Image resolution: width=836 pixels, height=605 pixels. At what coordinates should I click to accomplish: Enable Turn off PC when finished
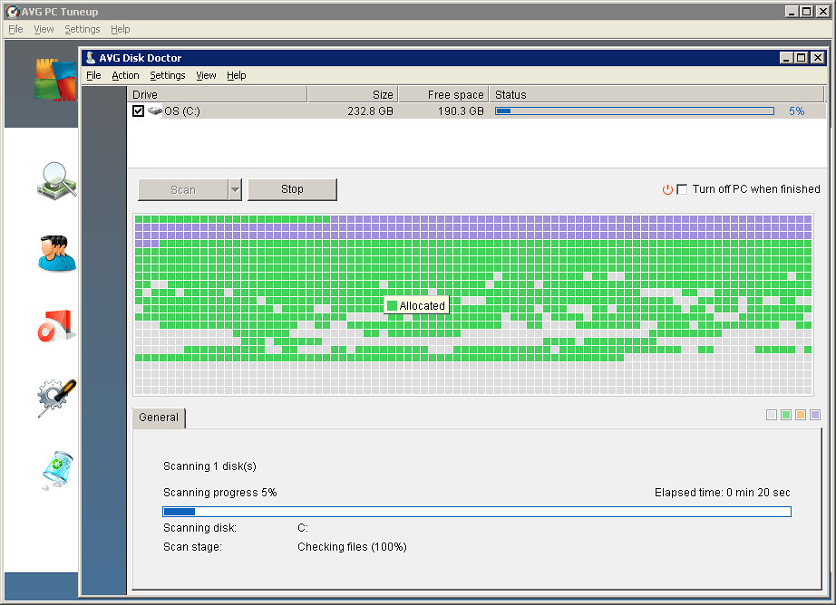[x=681, y=189]
